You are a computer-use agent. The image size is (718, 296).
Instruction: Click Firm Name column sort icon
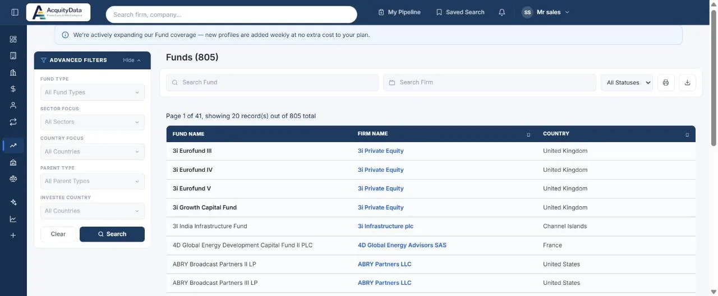coord(528,134)
